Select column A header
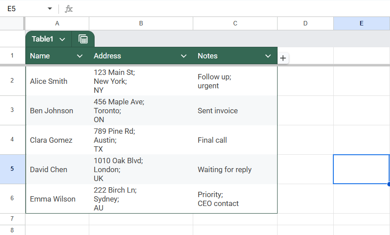Image resolution: width=390 pixels, height=235 pixels. pos(57,23)
